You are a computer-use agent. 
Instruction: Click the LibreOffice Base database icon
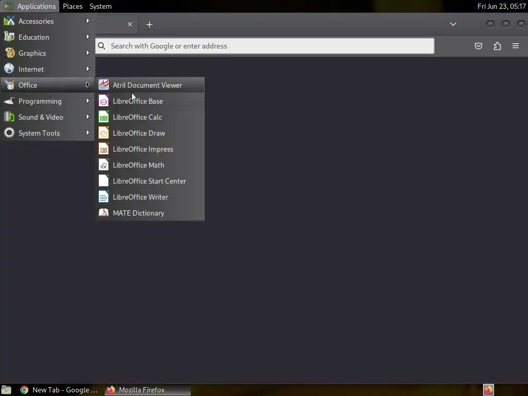104,101
